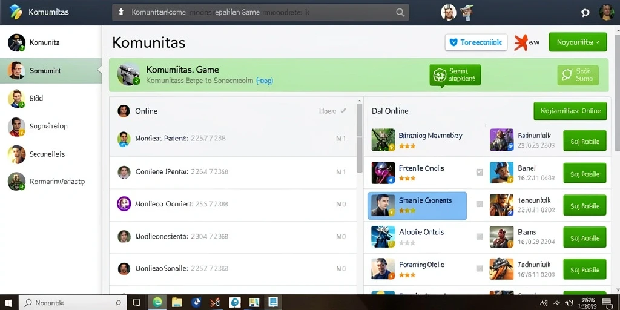The image size is (620, 310).
Task: Click Soj Rutile button for Banel
Action: tap(585, 173)
